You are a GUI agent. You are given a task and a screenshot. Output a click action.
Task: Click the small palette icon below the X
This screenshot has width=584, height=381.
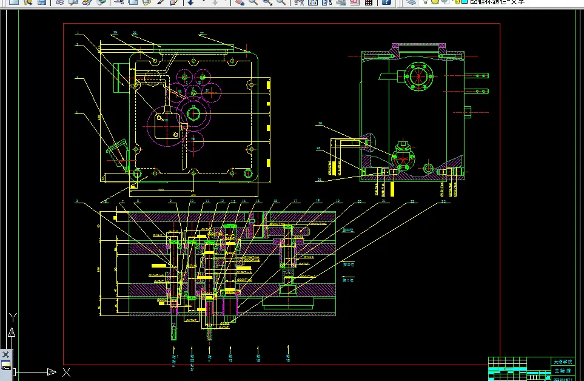coord(6,365)
